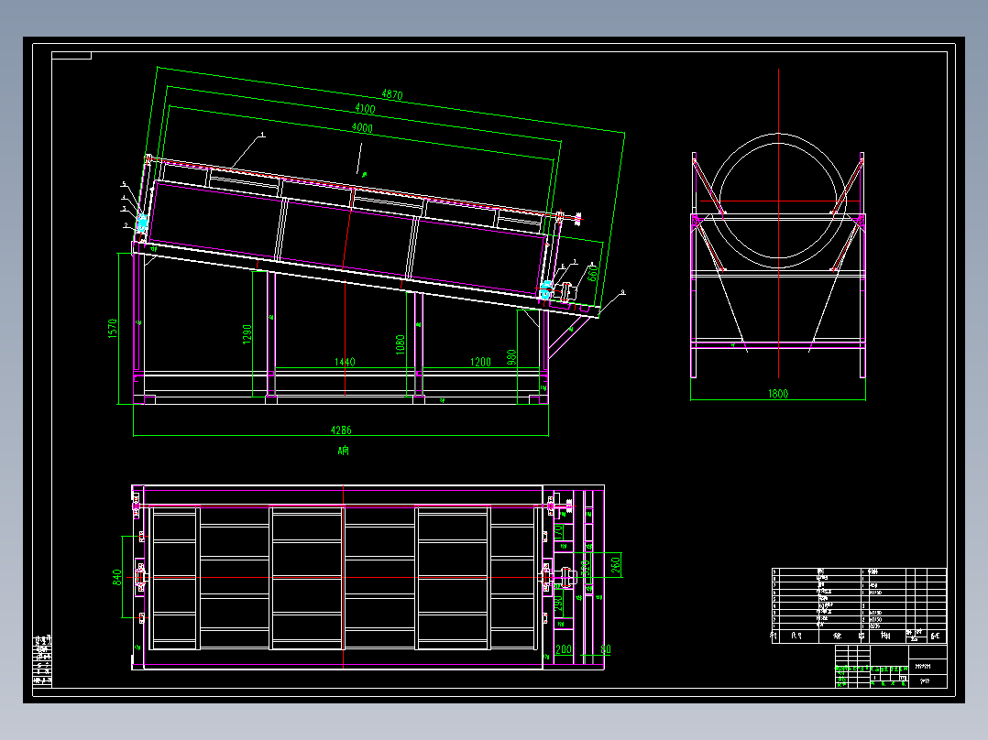Click the 4870 overall length dimension
The height and width of the screenshot is (740, 988).
pyautogui.click(x=392, y=94)
